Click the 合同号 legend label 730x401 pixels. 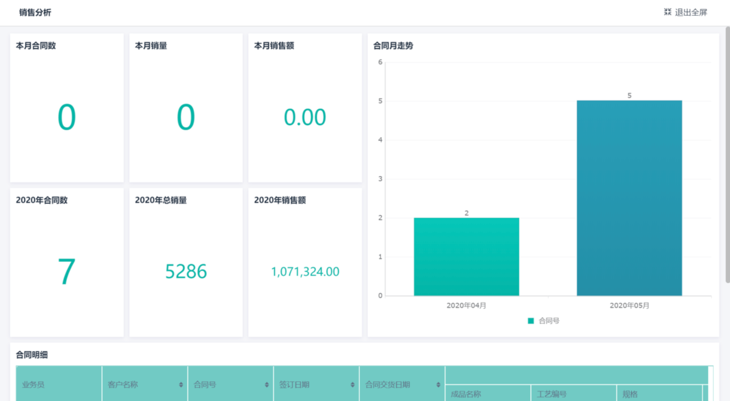point(549,321)
